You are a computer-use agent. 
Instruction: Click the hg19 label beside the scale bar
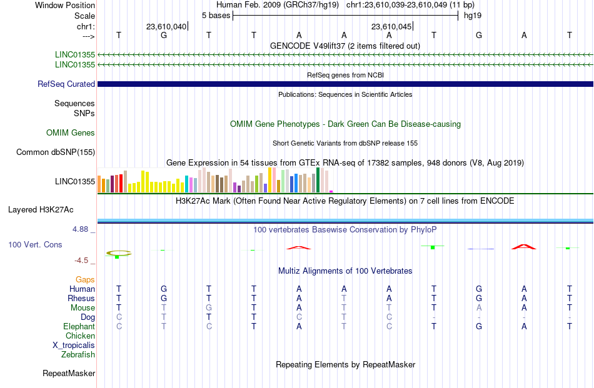[473, 16]
